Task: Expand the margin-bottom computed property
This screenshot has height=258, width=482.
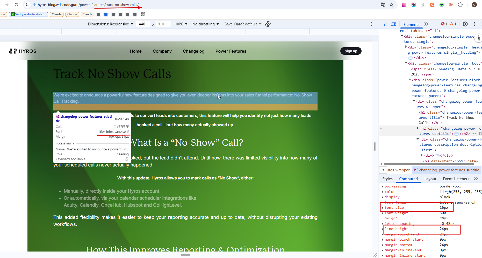Action: click(382, 245)
